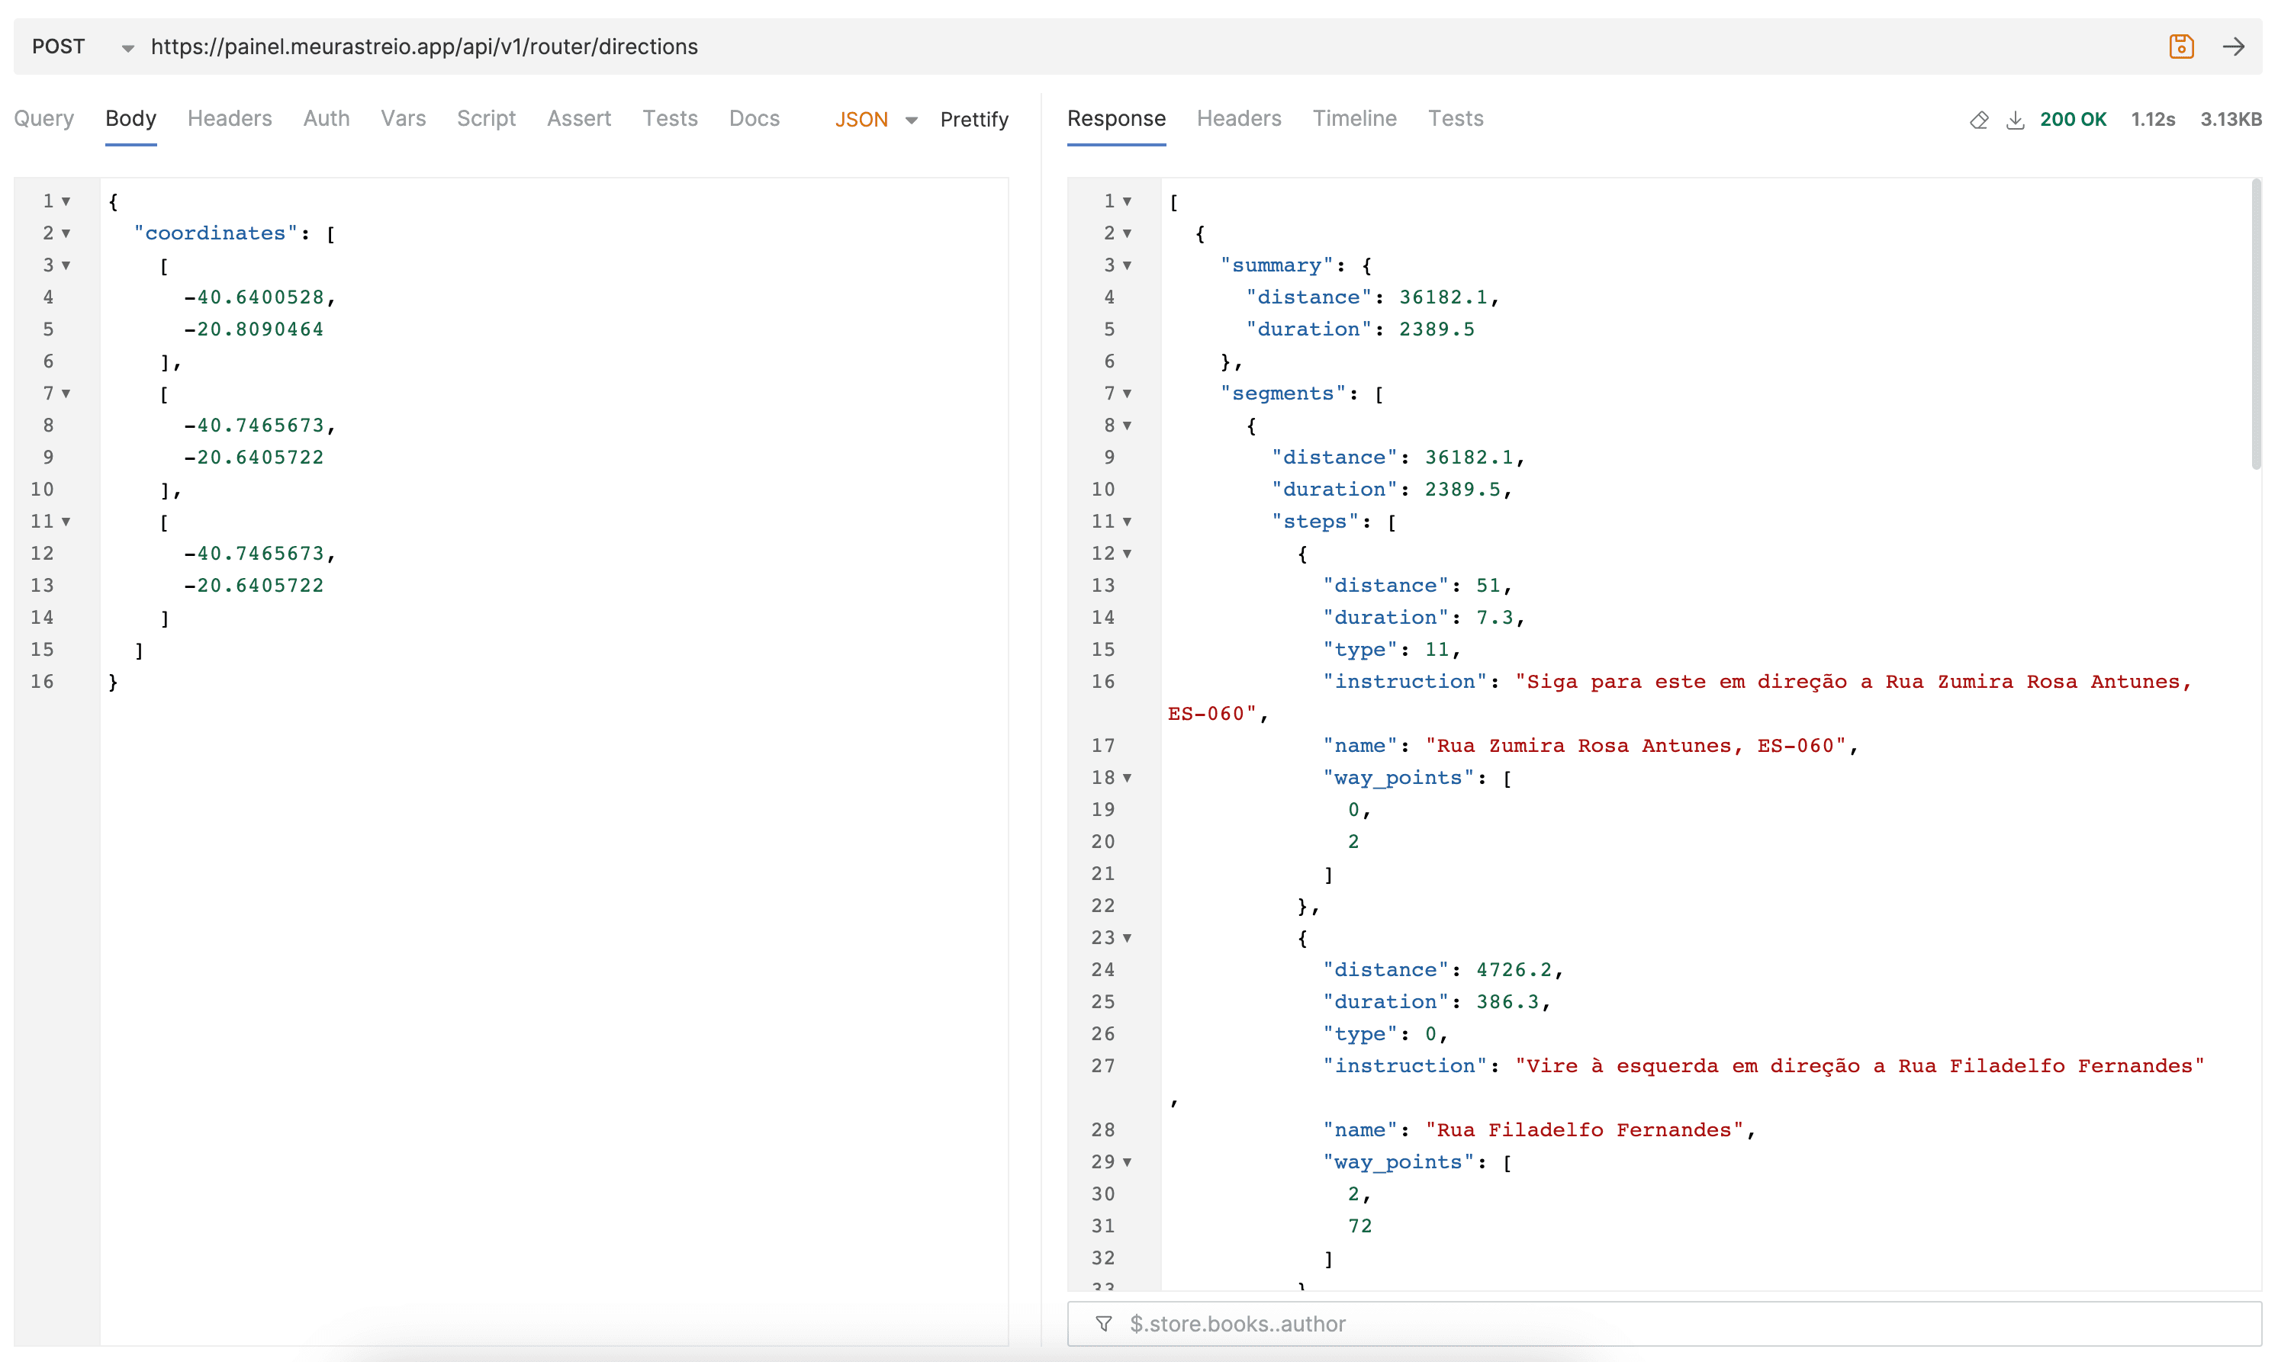Open the request Tests tab
This screenshot has width=2278, height=1362.
(669, 118)
